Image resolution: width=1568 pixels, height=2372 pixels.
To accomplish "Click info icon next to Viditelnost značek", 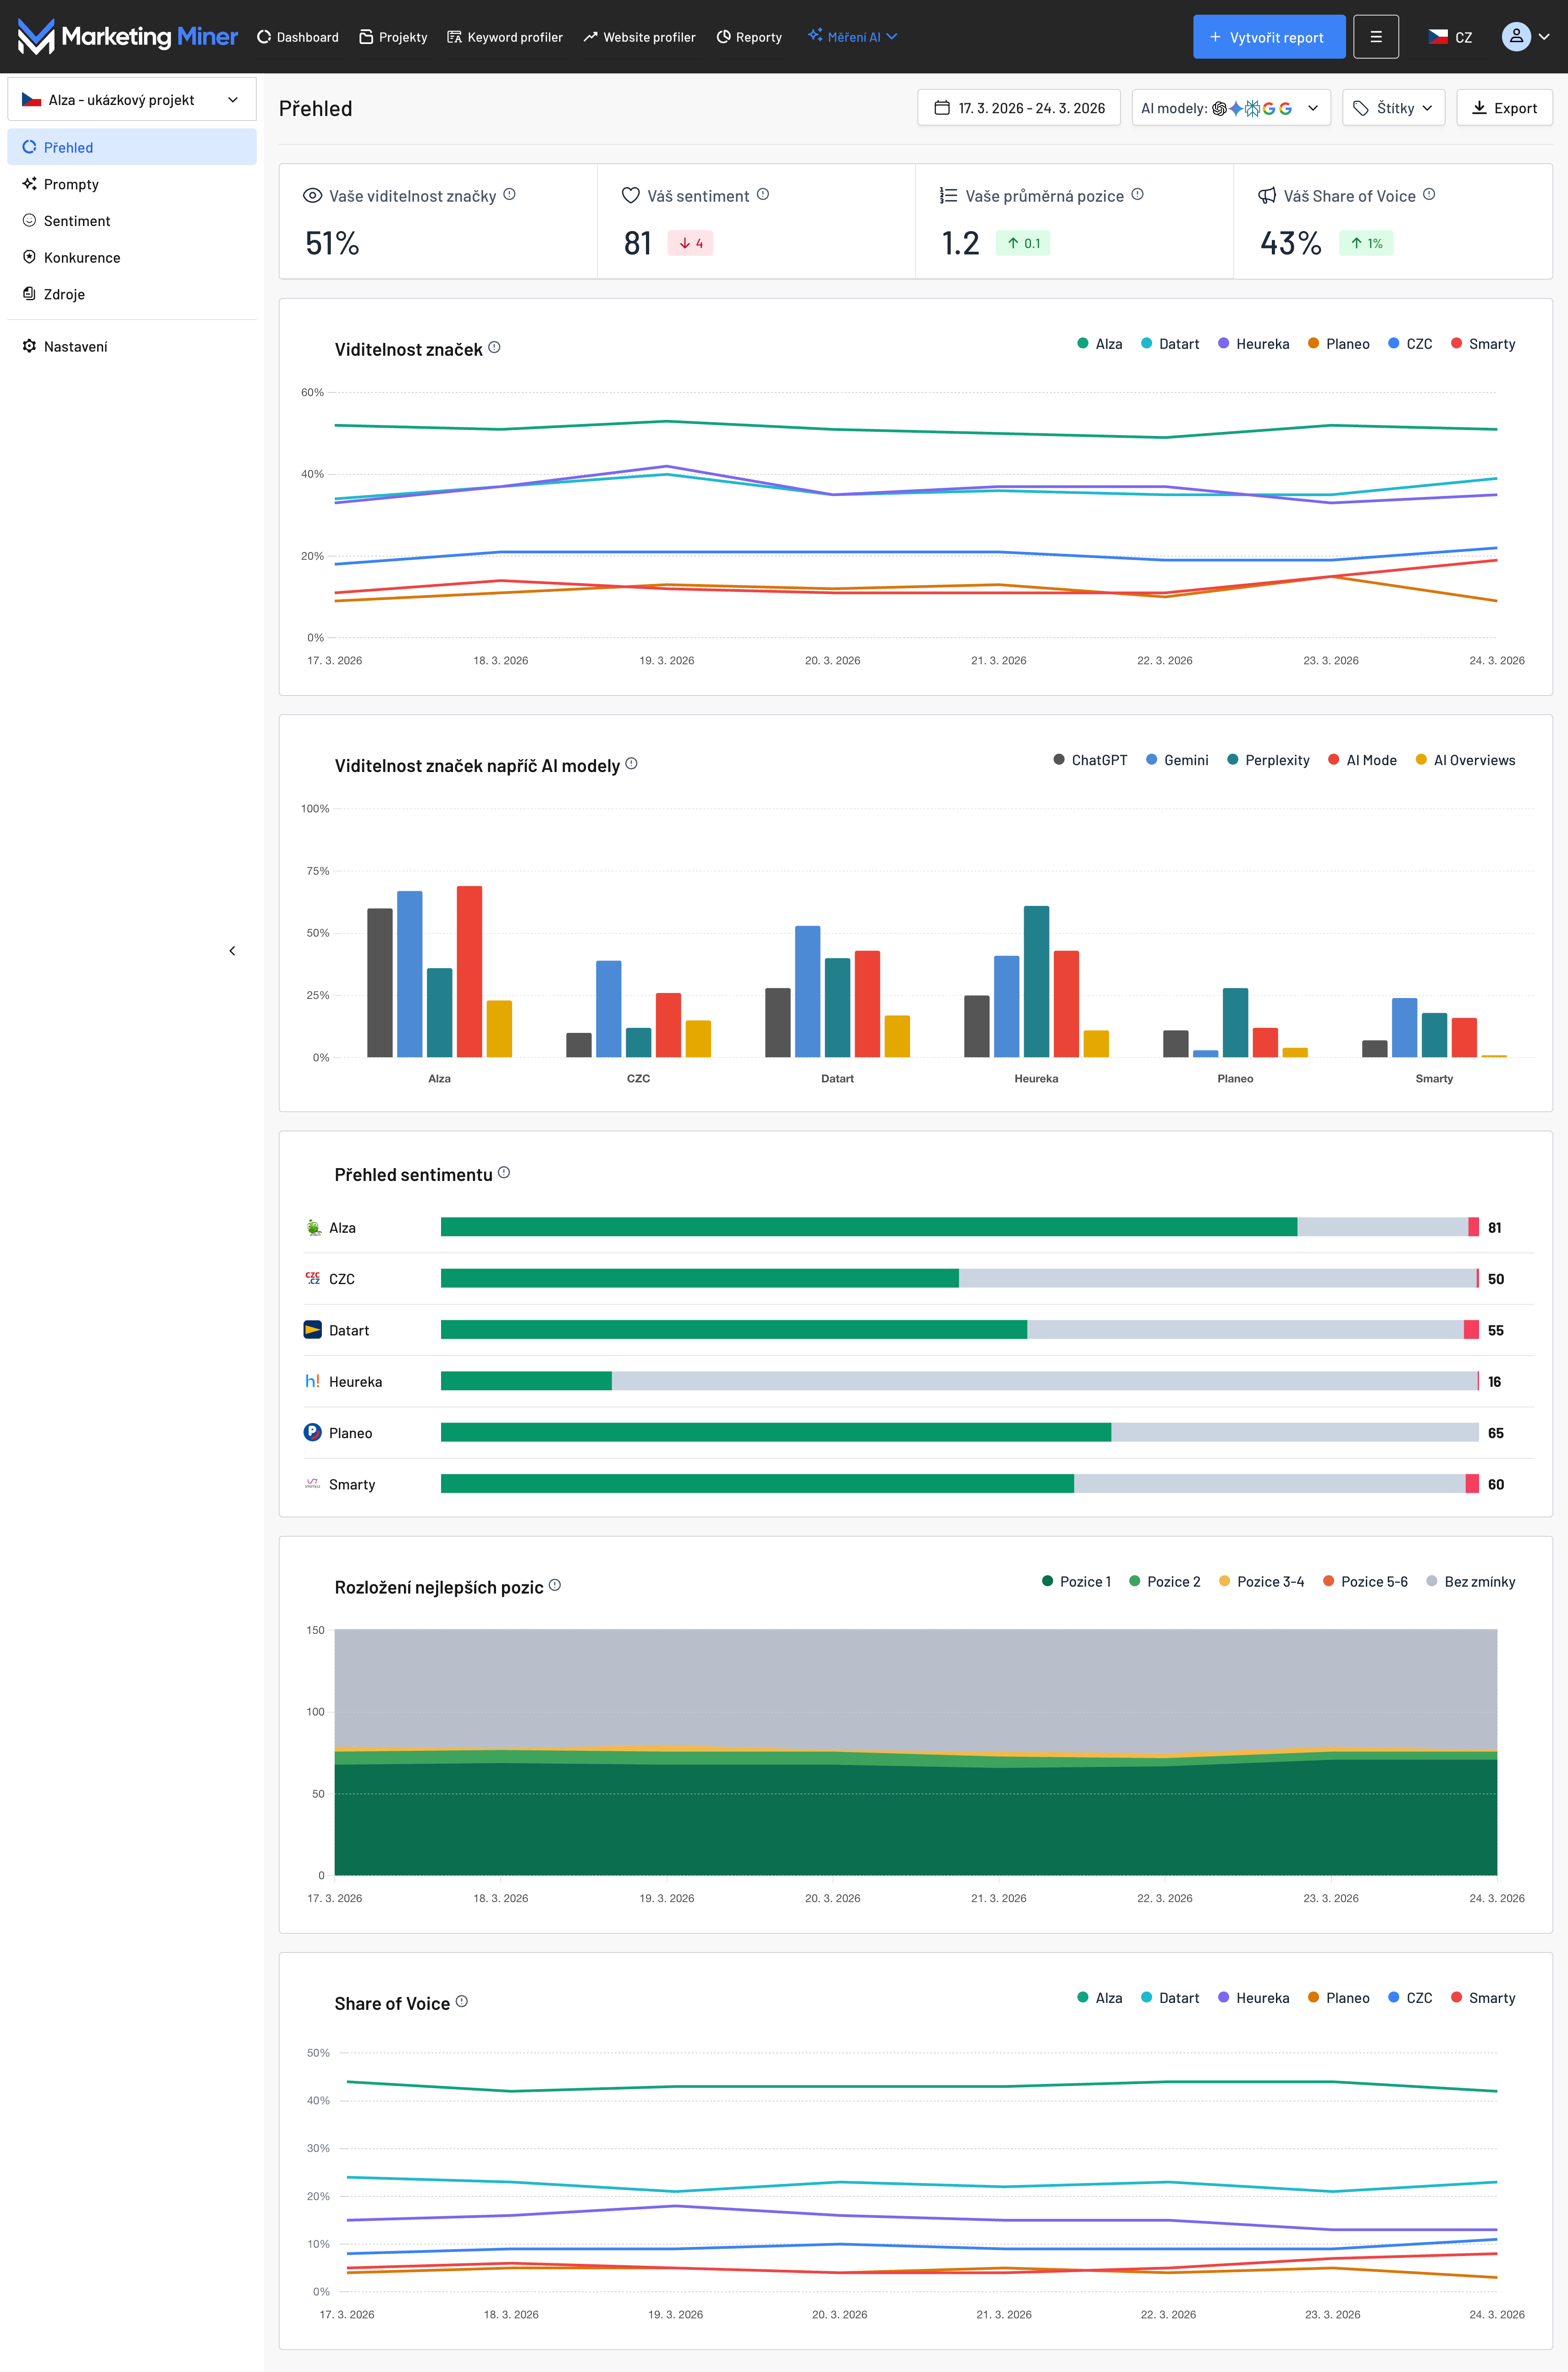I will [x=494, y=348].
